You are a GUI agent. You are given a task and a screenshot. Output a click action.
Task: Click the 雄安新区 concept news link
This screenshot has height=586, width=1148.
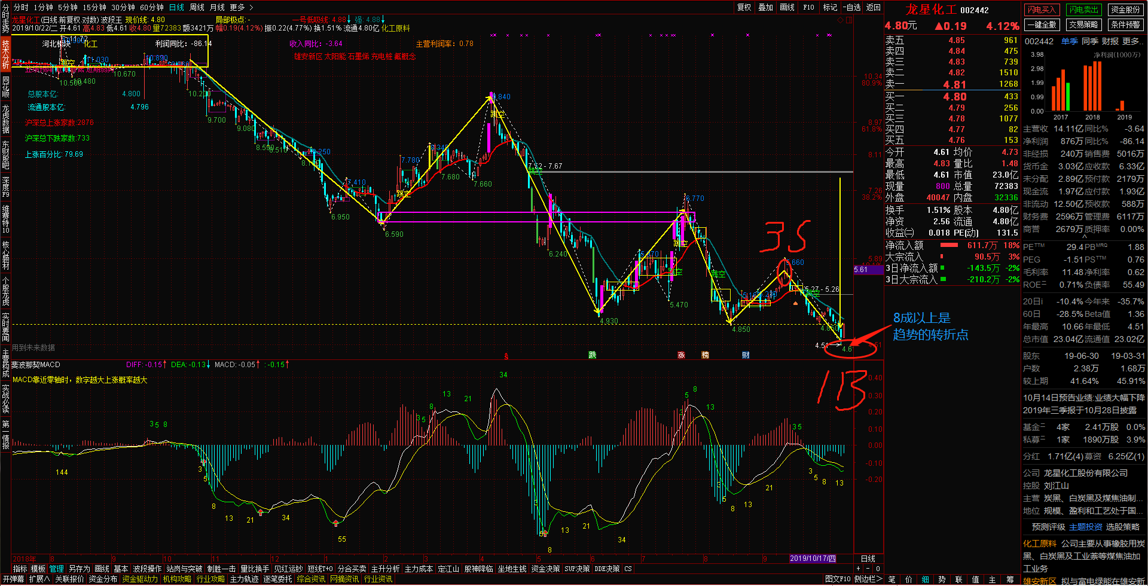(x=1040, y=581)
